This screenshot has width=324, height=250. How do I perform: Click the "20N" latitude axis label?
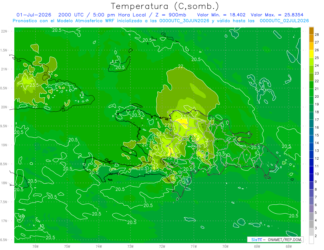pyautogui.click(x=4, y=107)
